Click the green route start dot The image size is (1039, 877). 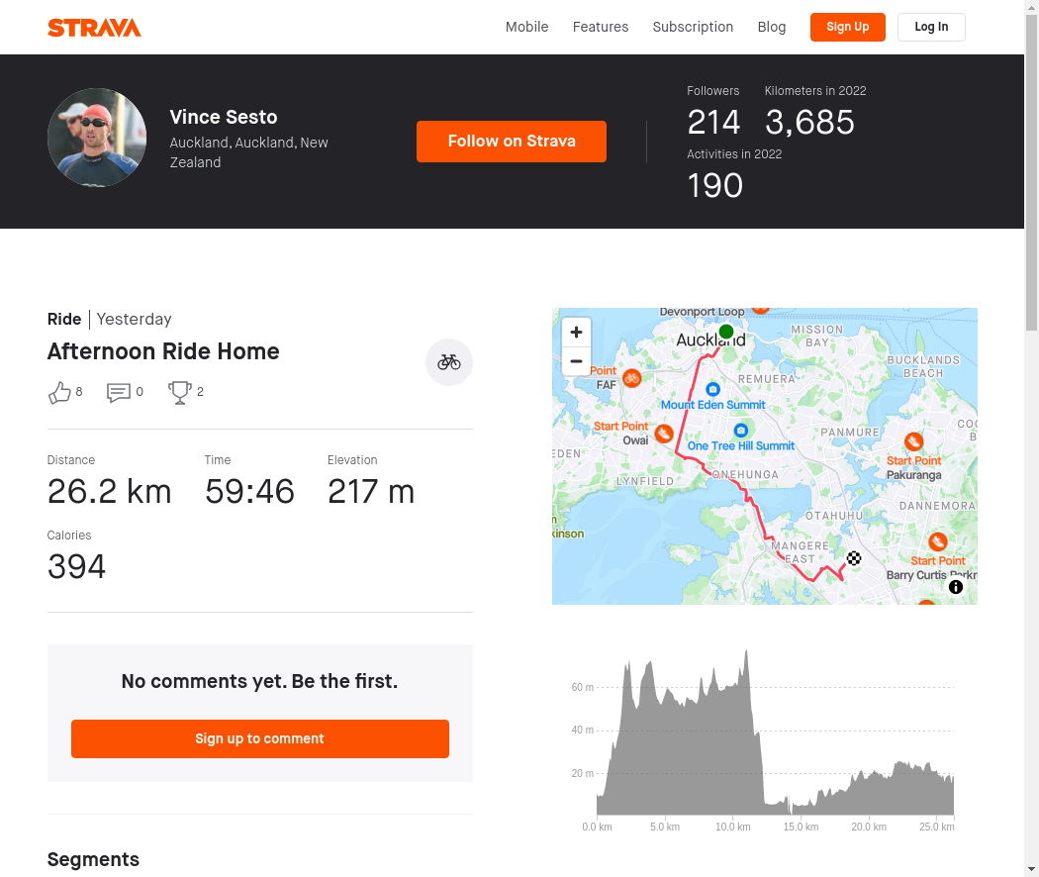pos(726,332)
